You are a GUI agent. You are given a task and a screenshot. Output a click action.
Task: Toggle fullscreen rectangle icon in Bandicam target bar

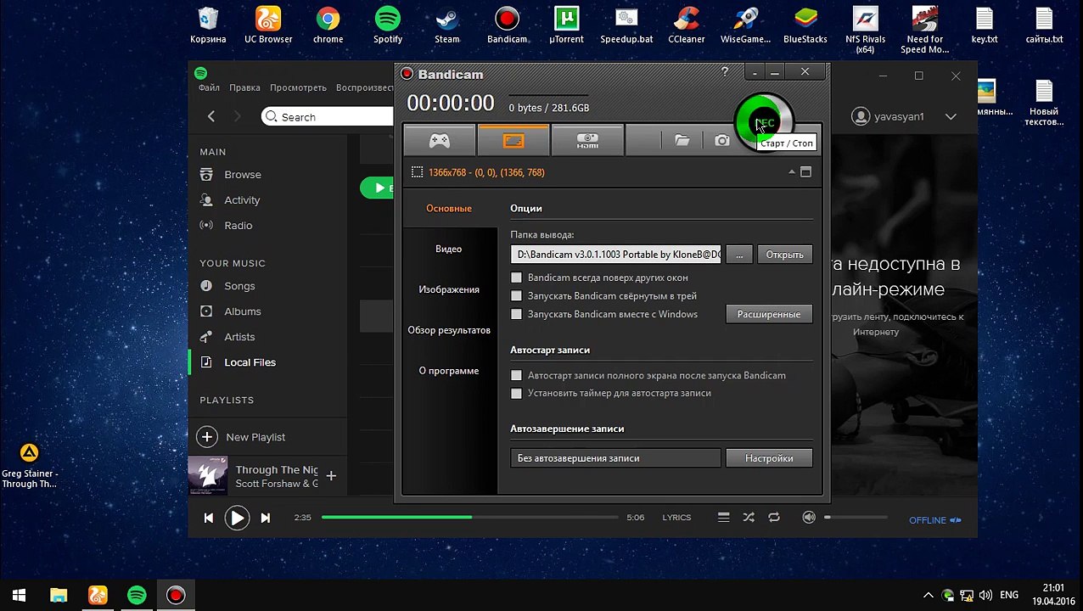tap(805, 172)
